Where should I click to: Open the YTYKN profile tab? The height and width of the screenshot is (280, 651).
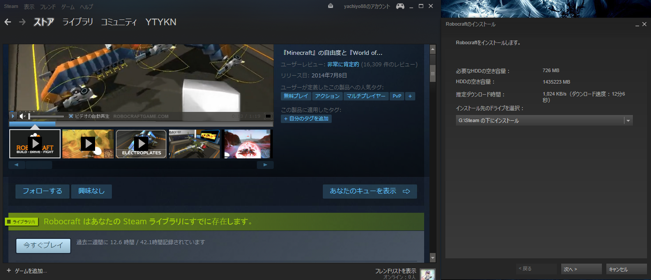click(161, 22)
